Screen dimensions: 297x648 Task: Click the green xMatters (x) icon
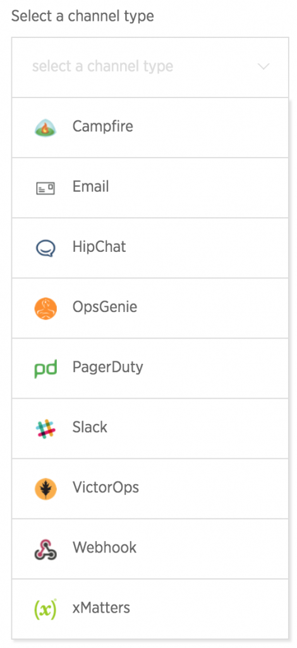pos(45,609)
